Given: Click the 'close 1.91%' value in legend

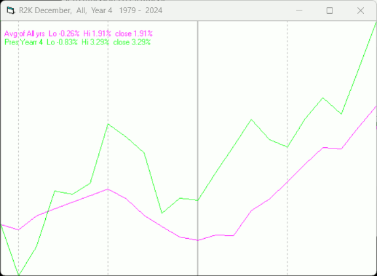Looking at the screenshot, I should pyautogui.click(x=134, y=33).
